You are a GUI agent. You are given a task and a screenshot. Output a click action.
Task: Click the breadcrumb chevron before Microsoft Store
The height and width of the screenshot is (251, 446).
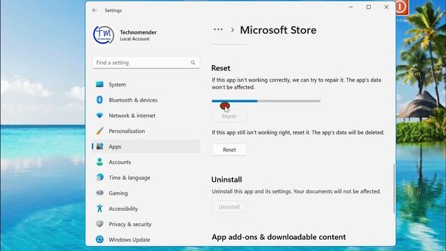click(x=232, y=30)
